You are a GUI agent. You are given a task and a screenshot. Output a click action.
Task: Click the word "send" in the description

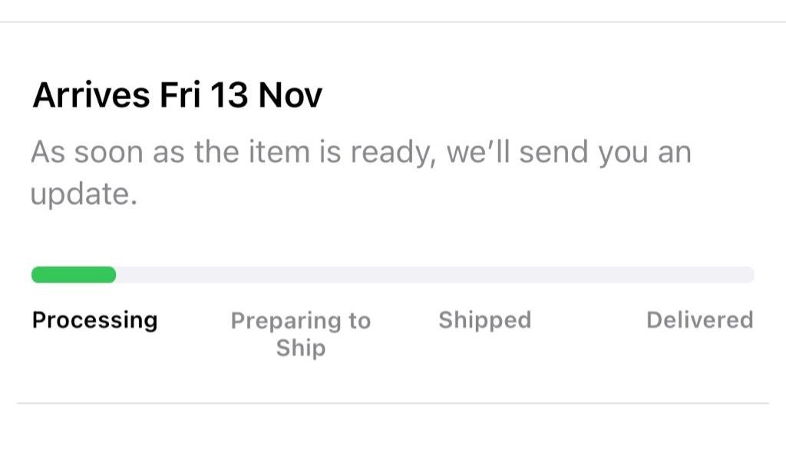(553, 152)
